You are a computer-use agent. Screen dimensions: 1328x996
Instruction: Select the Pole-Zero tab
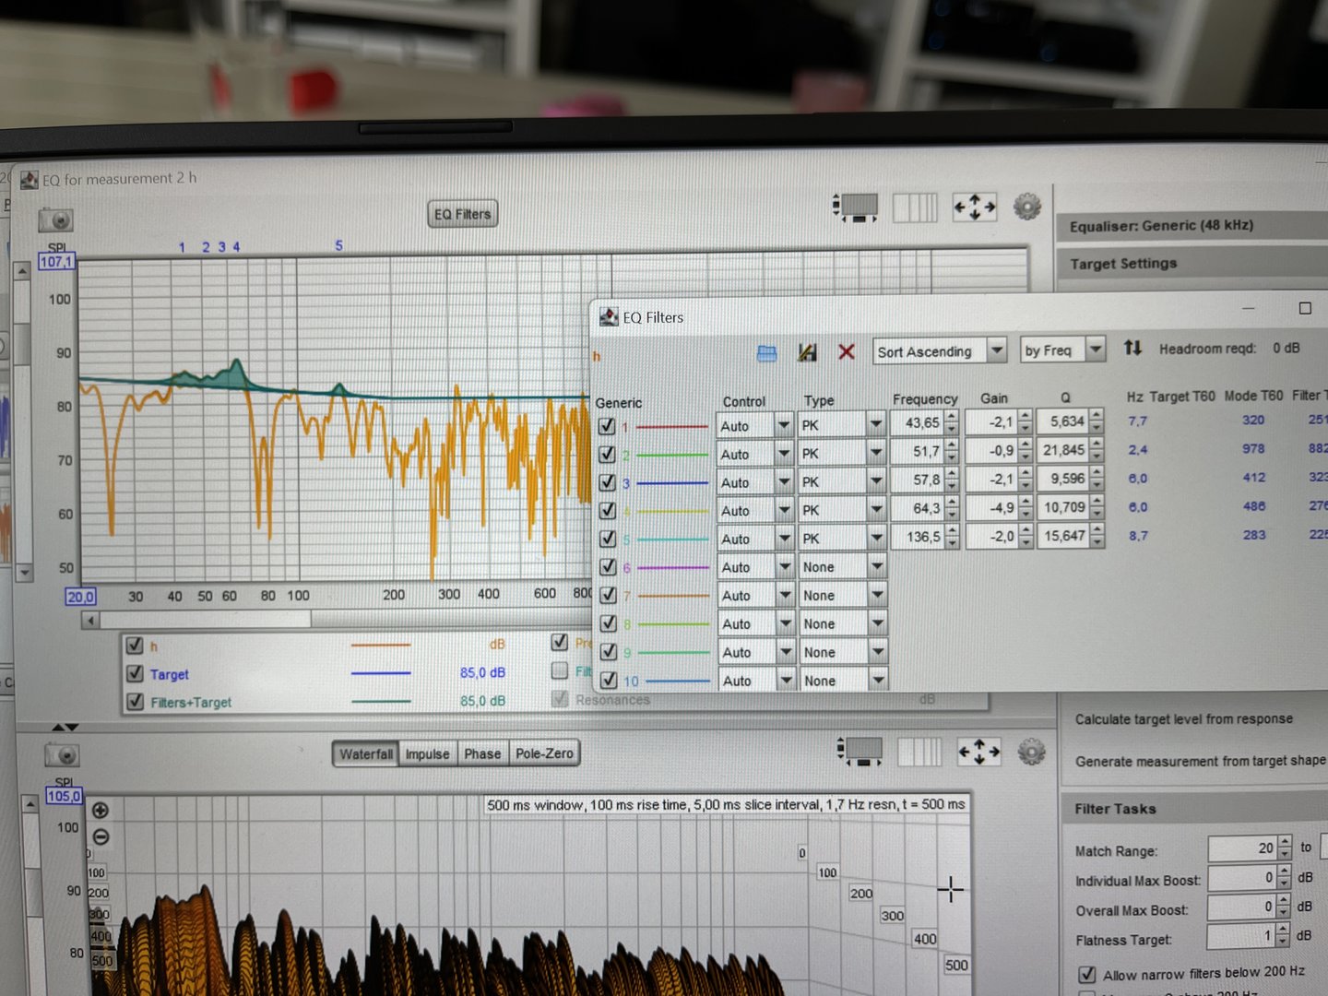pyautogui.click(x=544, y=753)
